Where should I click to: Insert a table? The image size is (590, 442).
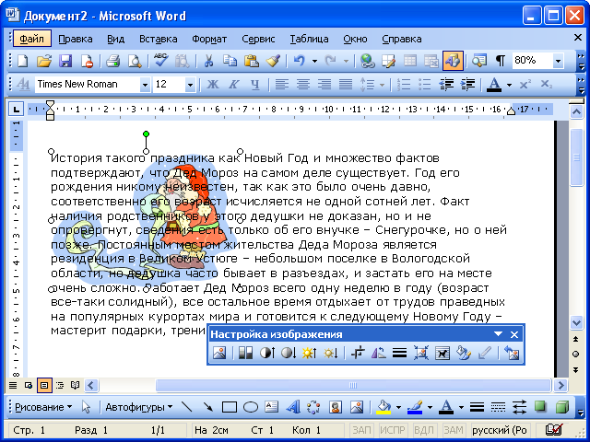coord(410,61)
